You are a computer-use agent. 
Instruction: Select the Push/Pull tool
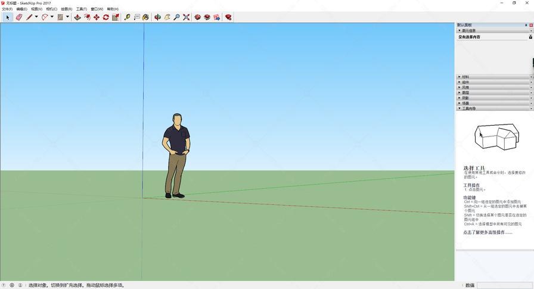(x=77, y=17)
